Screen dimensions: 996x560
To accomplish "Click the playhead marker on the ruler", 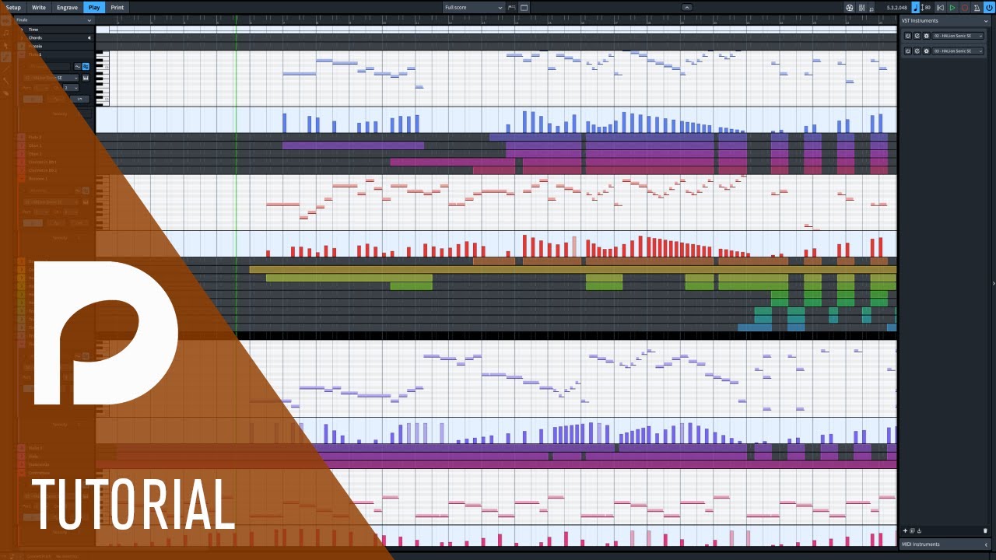I will click(x=236, y=21).
